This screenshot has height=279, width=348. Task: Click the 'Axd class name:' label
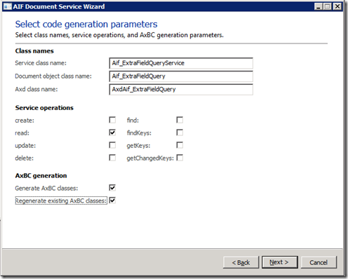tap(36, 89)
